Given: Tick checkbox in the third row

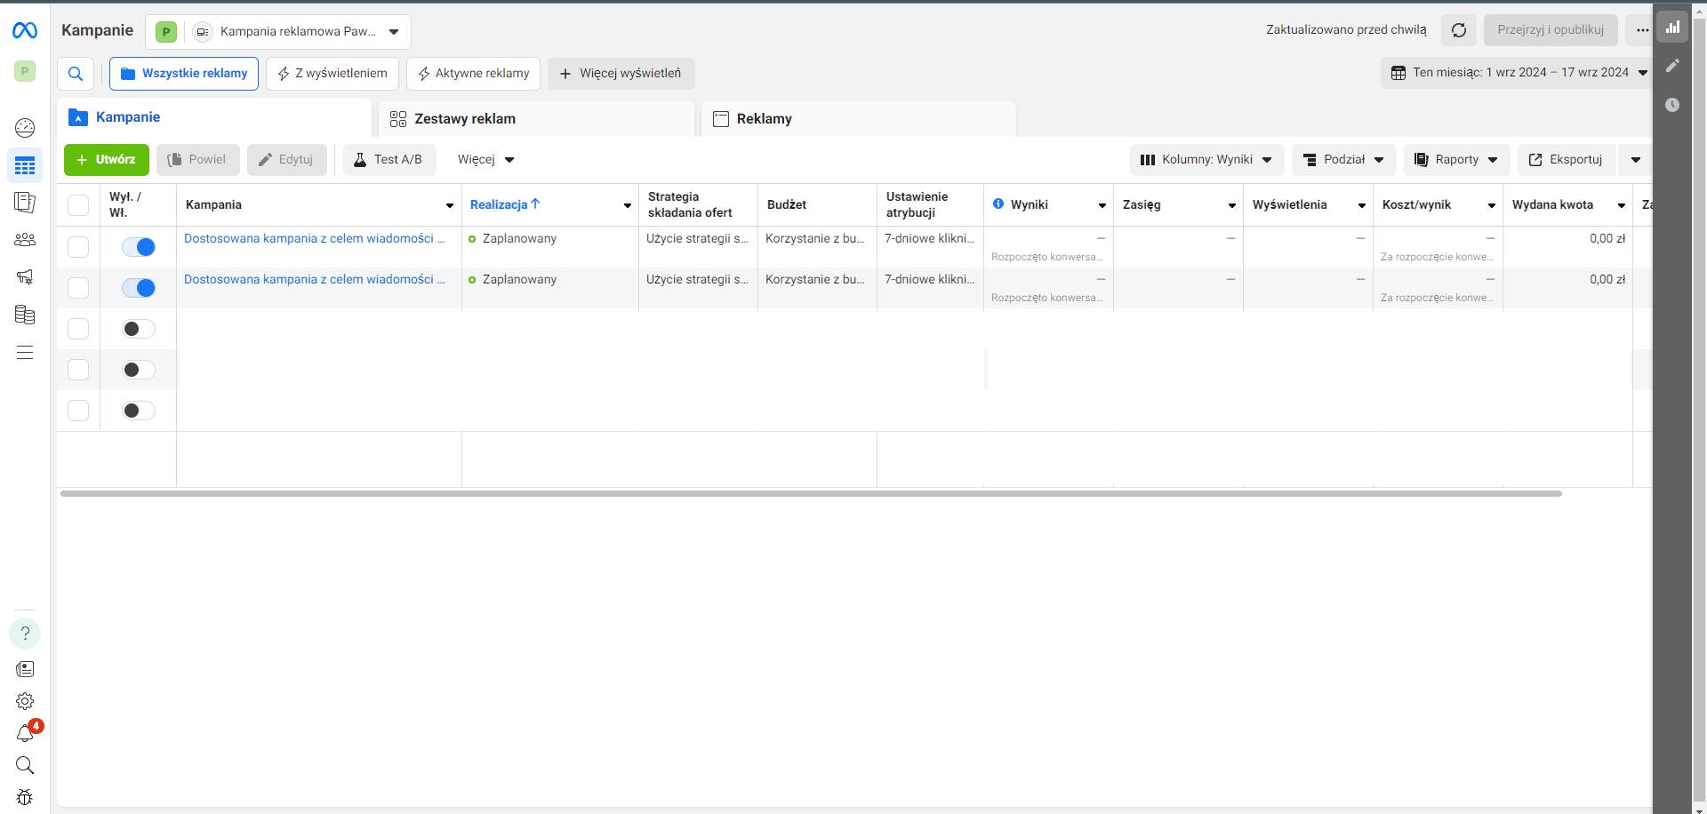Looking at the screenshot, I should tap(78, 329).
